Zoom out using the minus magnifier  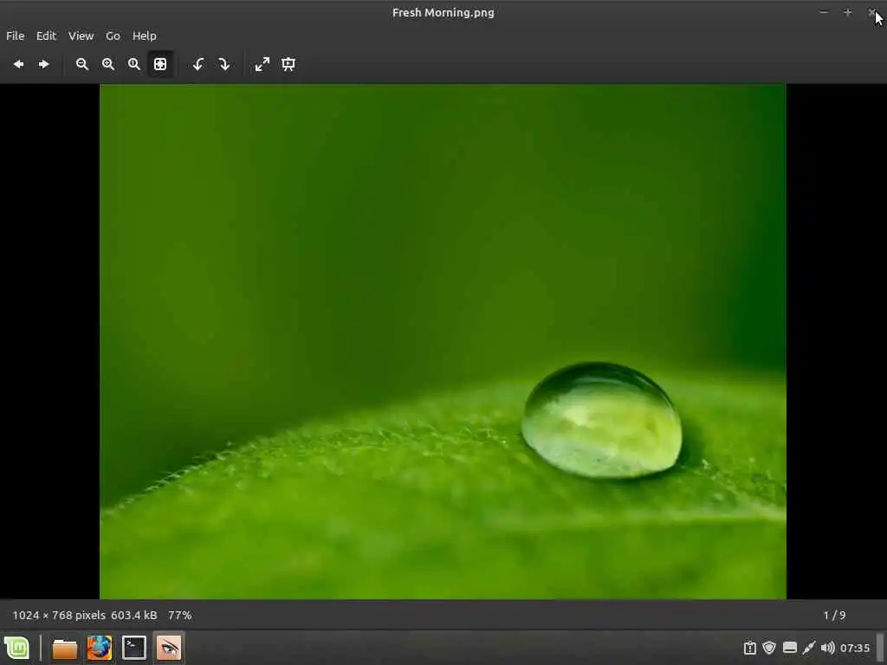point(82,64)
